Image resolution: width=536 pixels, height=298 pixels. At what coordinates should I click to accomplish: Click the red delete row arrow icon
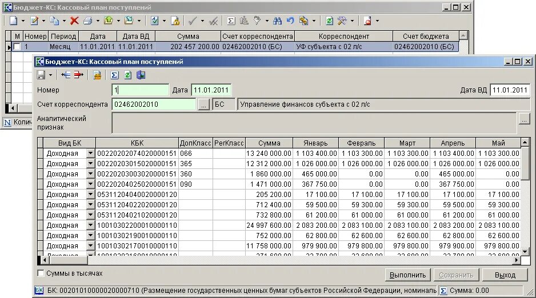tap(79, 75)
